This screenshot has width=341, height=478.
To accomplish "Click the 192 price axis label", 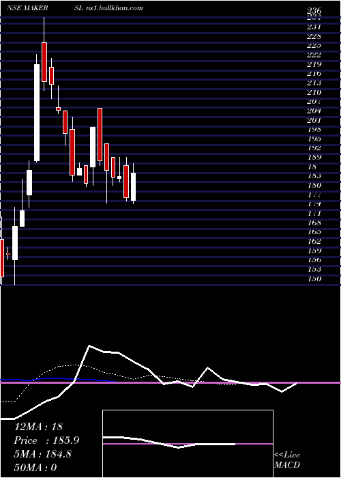I will [x=314, y=148].
